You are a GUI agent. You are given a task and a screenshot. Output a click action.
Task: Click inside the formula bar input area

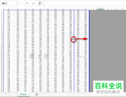pos(85,3)
